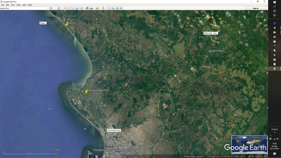Click the search box containing pointe noire
Screen dimensions: 281x158
pyautogui.click(x=23, y=8)
